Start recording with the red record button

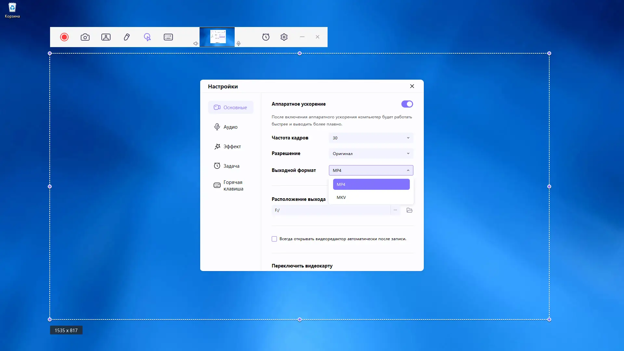click(x=64, y=37)
